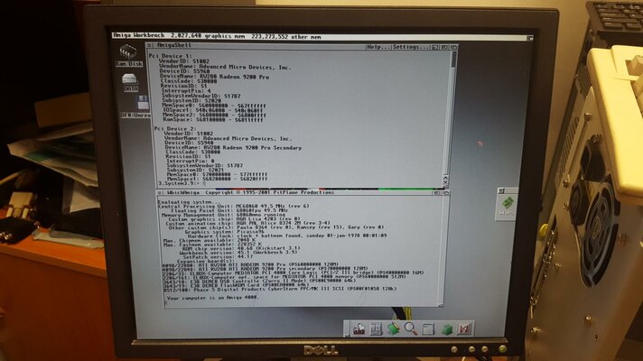643x361 pixels.
Task: Click the magnifying glass dock icon
Action: [411, 329]
